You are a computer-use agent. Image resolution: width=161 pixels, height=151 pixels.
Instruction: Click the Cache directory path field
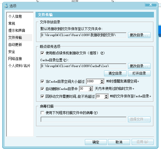(83, 66)
